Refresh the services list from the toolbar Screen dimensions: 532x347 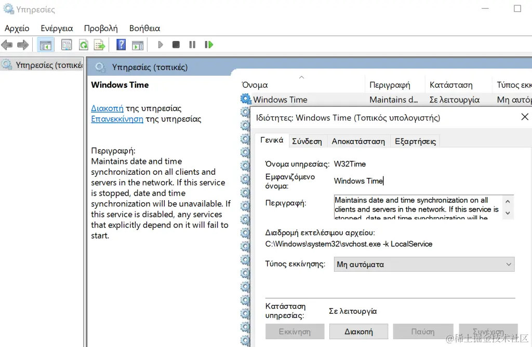(x=84, y=45)
